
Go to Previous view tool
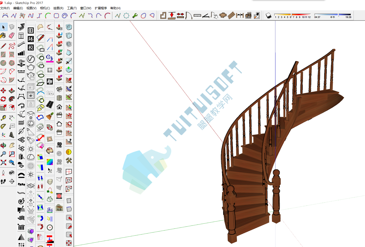tap(12, 162)
